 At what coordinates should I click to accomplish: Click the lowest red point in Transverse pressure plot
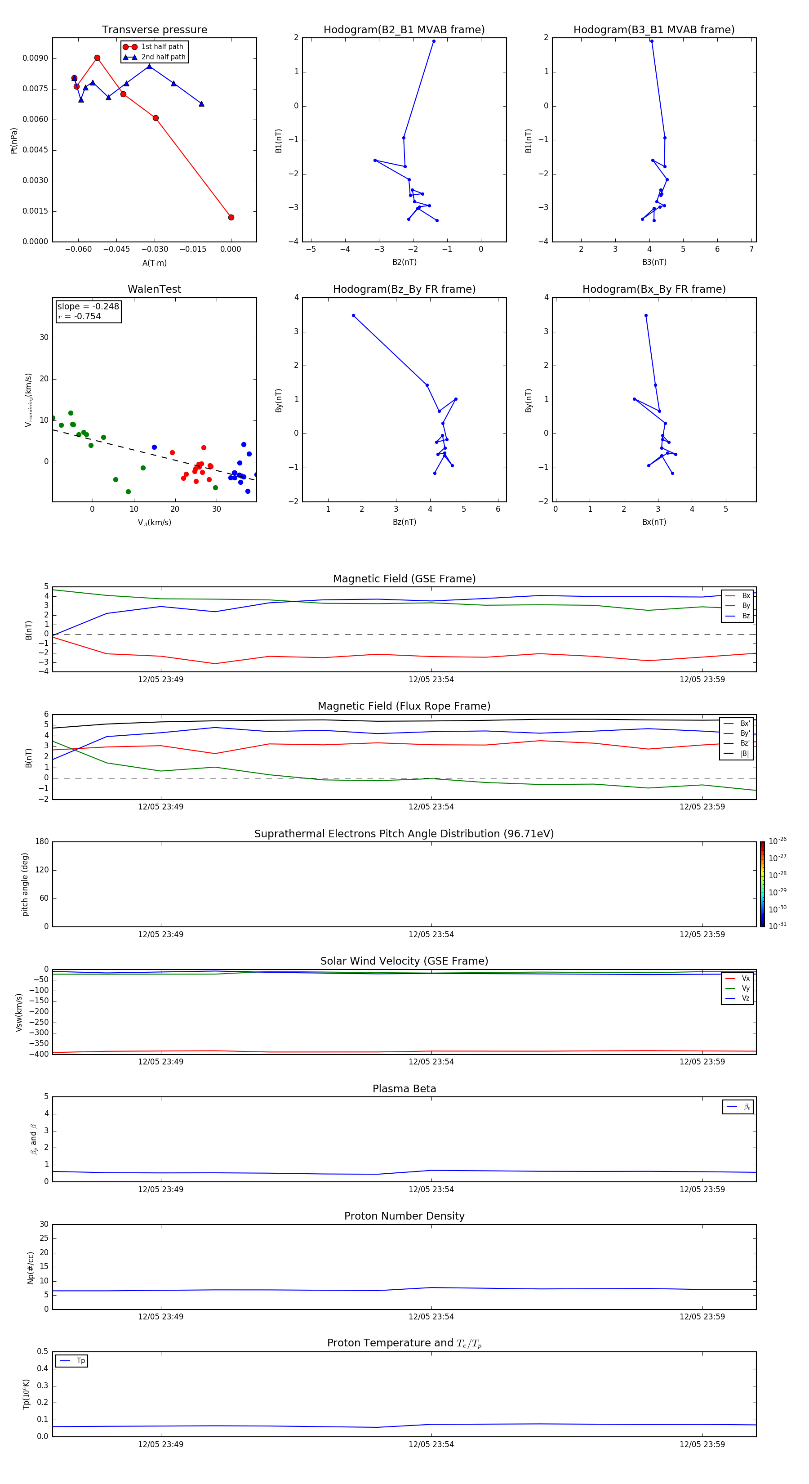pos(231,217)
